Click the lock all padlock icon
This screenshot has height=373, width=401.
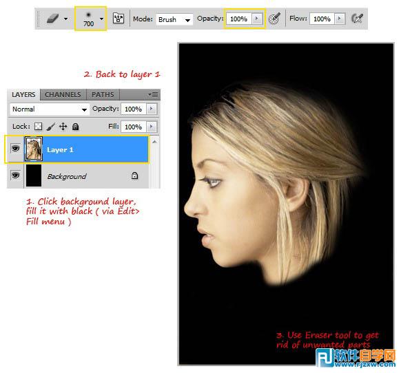pos(75,126)
